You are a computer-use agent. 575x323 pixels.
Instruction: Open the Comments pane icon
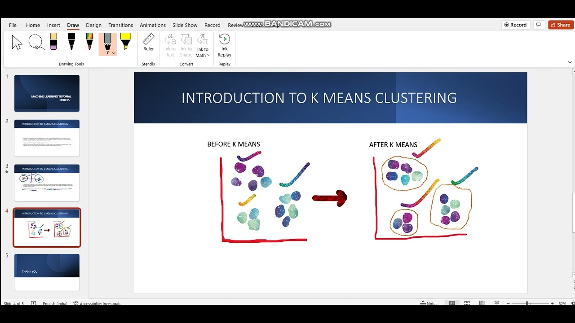[539, 25]
